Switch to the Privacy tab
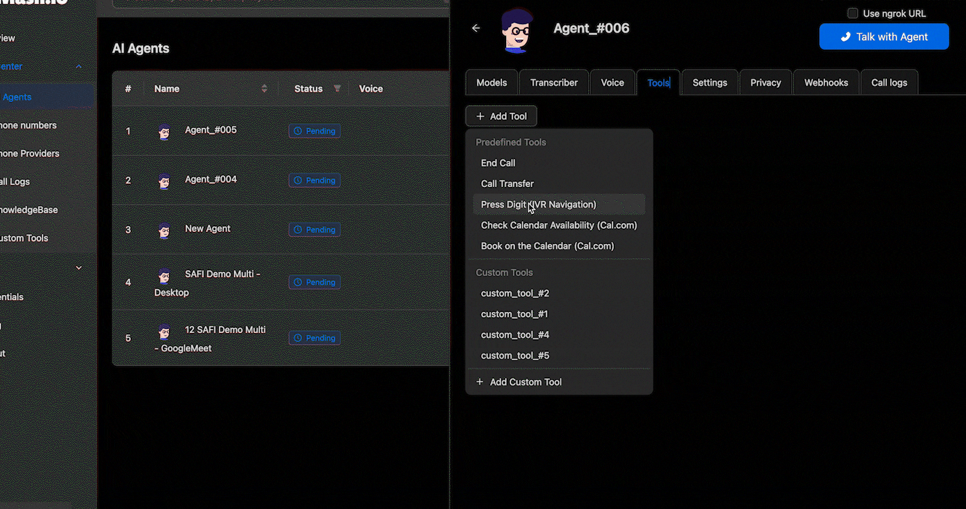The height and width of the screenshot is (509, 966). [765, 82]
